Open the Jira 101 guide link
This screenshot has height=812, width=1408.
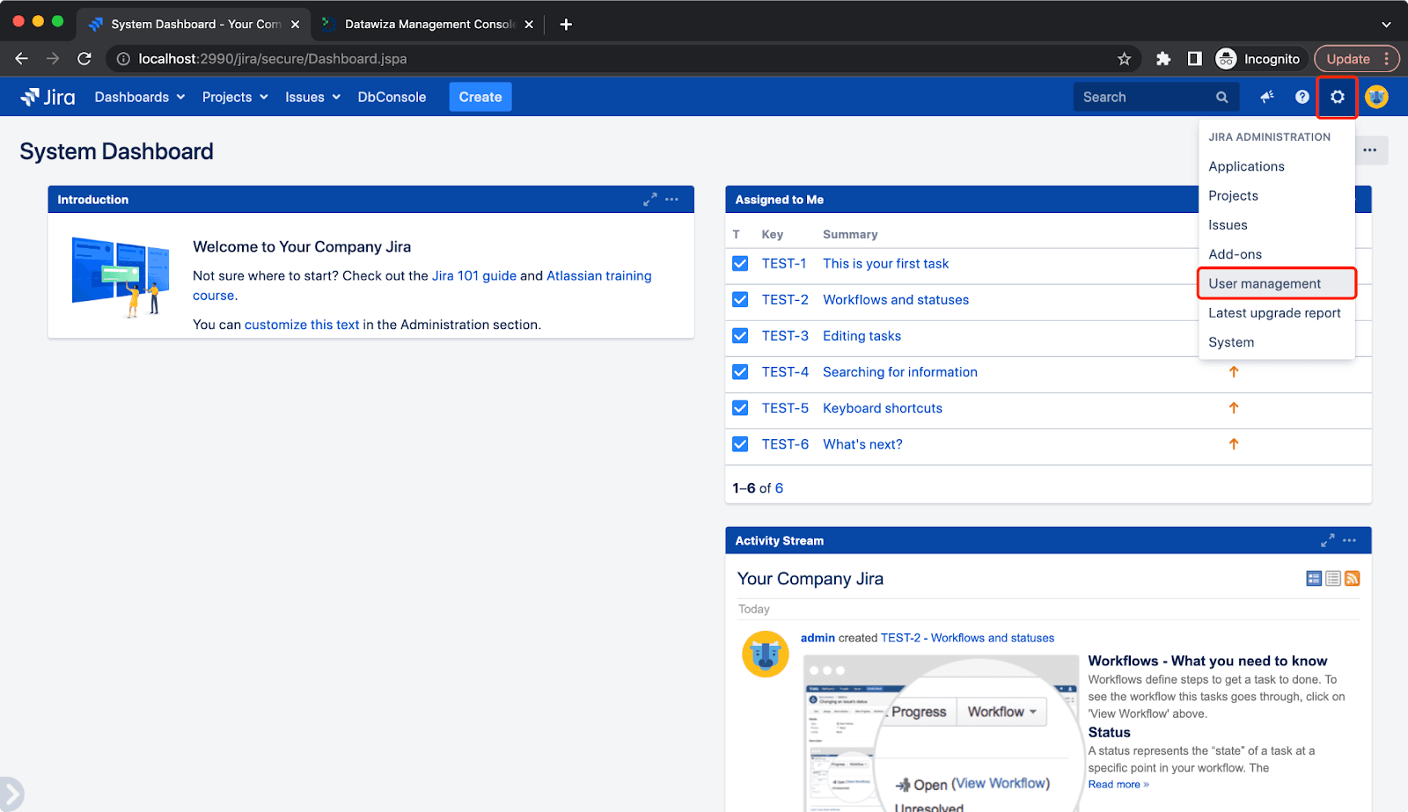pos(474,275)
